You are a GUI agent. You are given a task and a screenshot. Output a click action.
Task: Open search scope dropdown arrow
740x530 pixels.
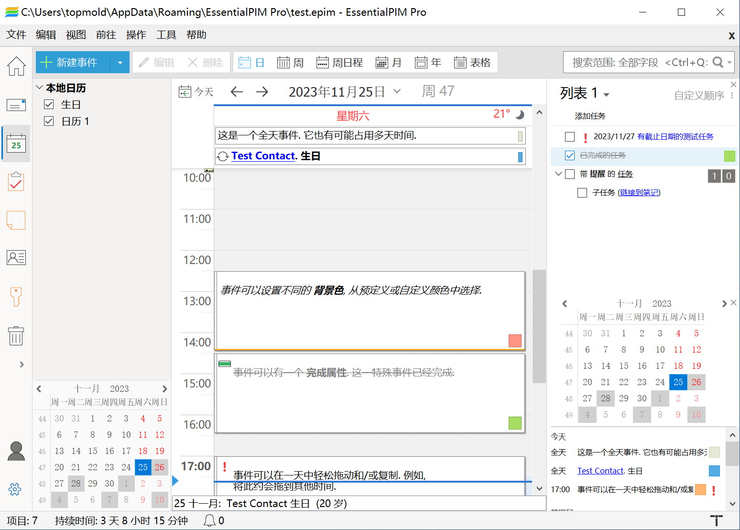729,62
